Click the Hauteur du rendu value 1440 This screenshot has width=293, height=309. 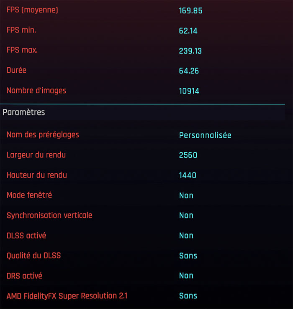(188, 175)
